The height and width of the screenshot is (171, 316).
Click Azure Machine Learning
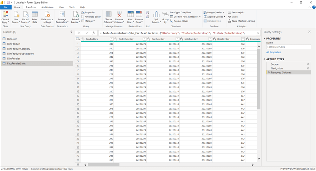(242, 21)
